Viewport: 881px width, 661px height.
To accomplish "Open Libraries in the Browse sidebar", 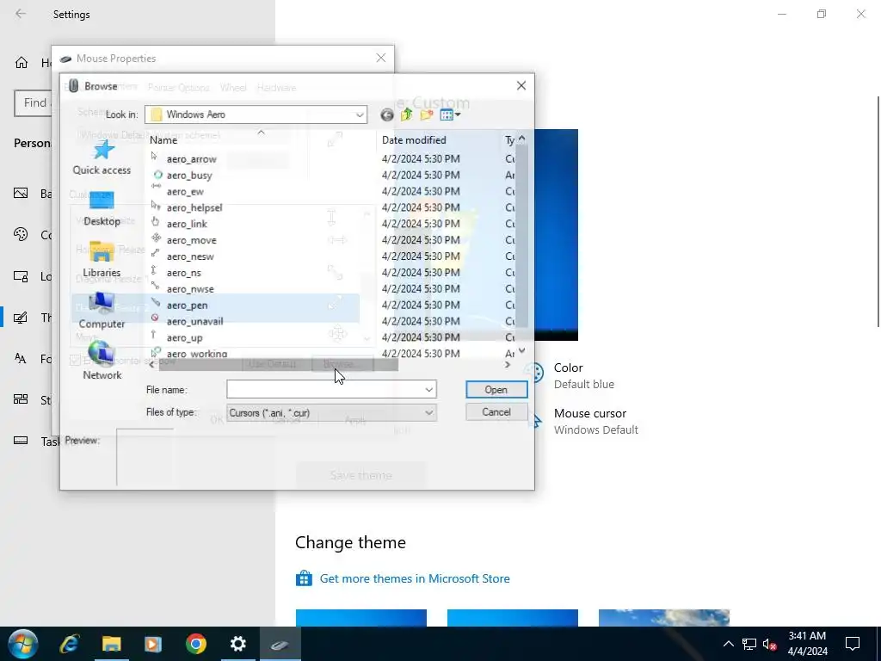I will (x=102, y=260).
